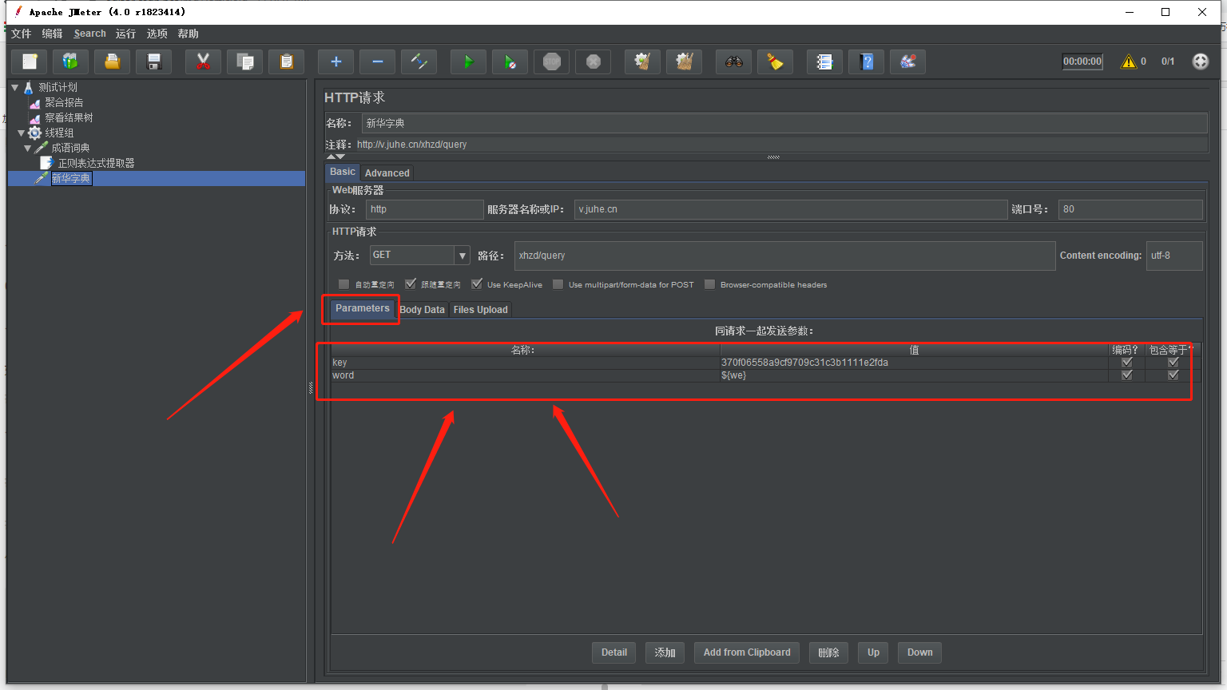The height and width of the screenshot is (690, 1227).
Task: Click the Down button
Action: 919,652
